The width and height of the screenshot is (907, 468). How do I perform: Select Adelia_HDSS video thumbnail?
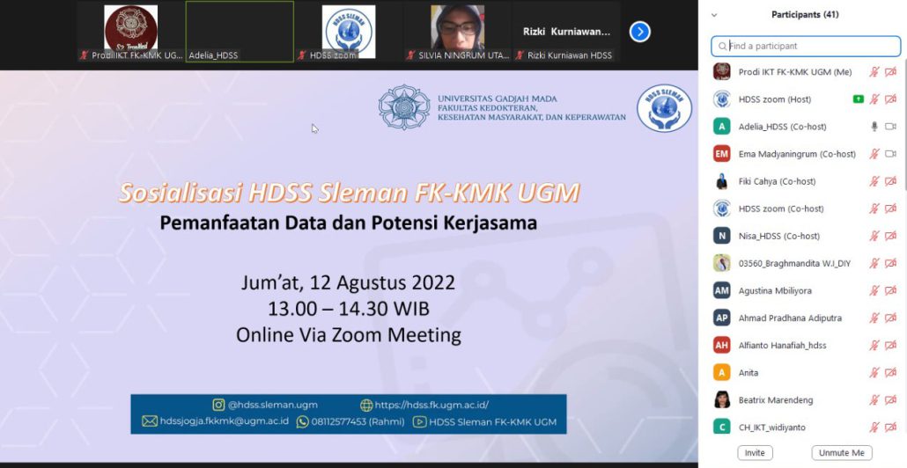coord(240,31)
